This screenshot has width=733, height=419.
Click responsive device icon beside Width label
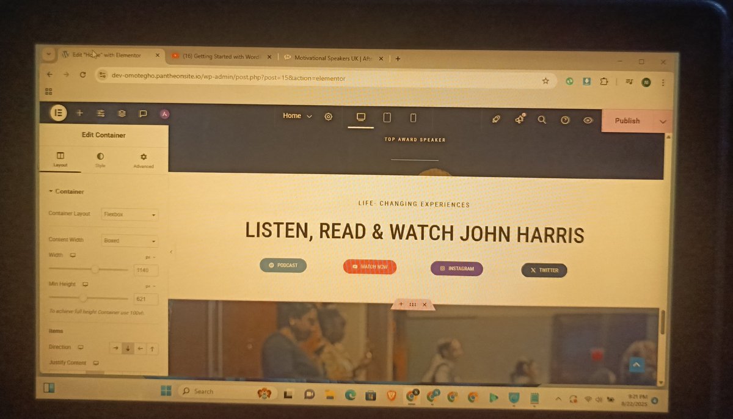coord(73,255)
